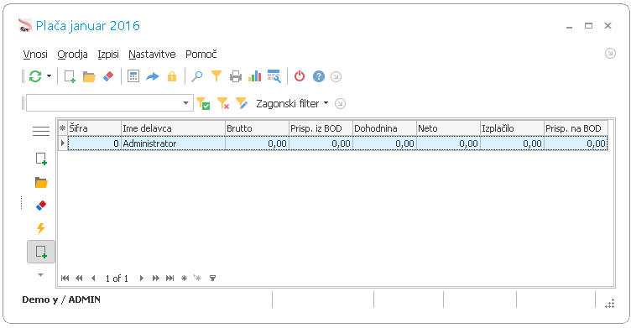This screenshot has width=631, height=328.
Task: Click the menu bar options arrow
Action: click(610, 53)
